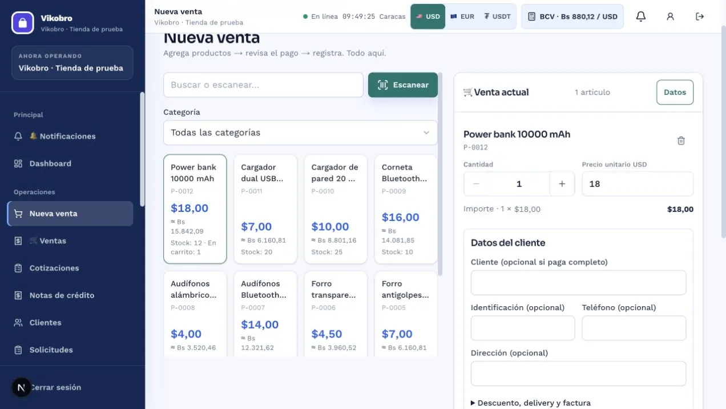This screenshot has width=726, height=409.
Task: Add Cargador dual USB product card
Action: coord(265,209)
